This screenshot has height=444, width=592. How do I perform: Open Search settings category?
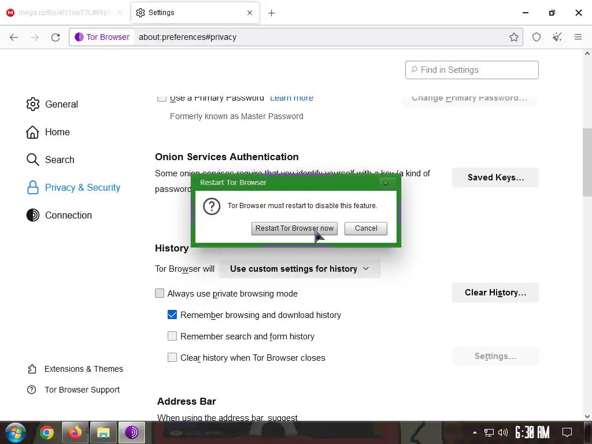pyautogui.click(x=50, y=160)
